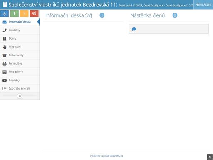Open Informační deska menu item

[20, 22]
